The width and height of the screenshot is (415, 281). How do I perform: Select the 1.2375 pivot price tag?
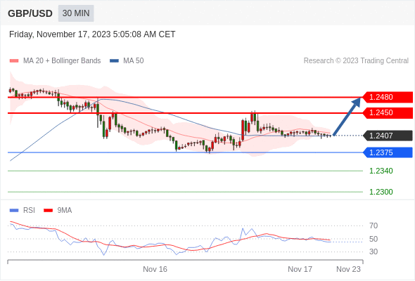pos(388,152)
